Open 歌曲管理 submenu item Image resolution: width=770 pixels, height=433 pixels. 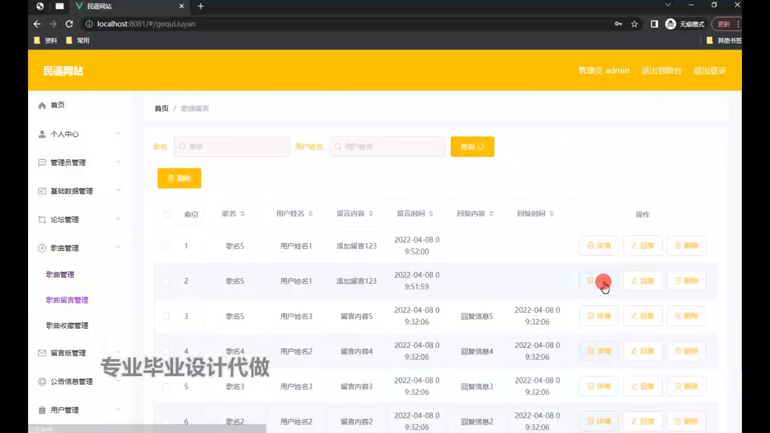click(60, 275)
